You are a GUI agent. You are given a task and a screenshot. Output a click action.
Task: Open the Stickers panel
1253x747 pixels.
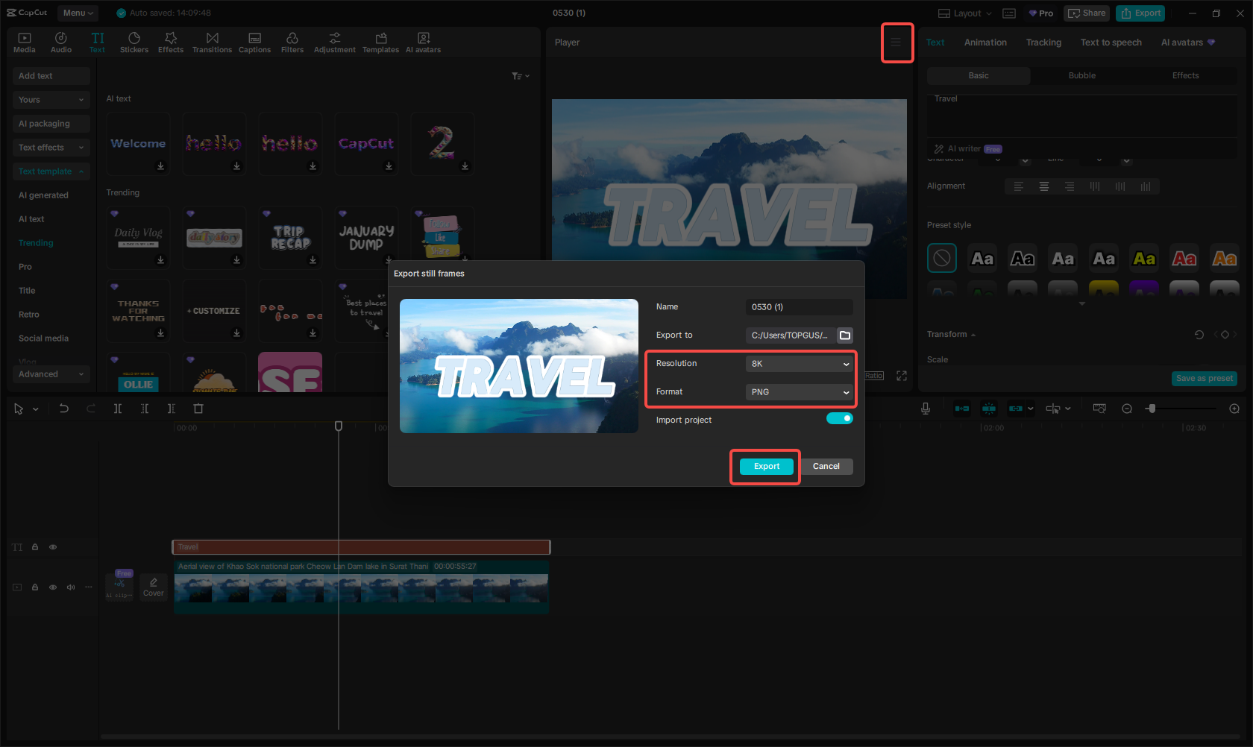click(x=134, y=42)
